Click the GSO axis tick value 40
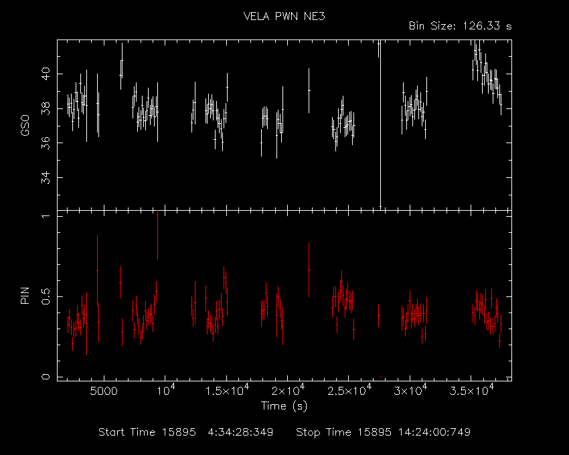 coord(46,74)
